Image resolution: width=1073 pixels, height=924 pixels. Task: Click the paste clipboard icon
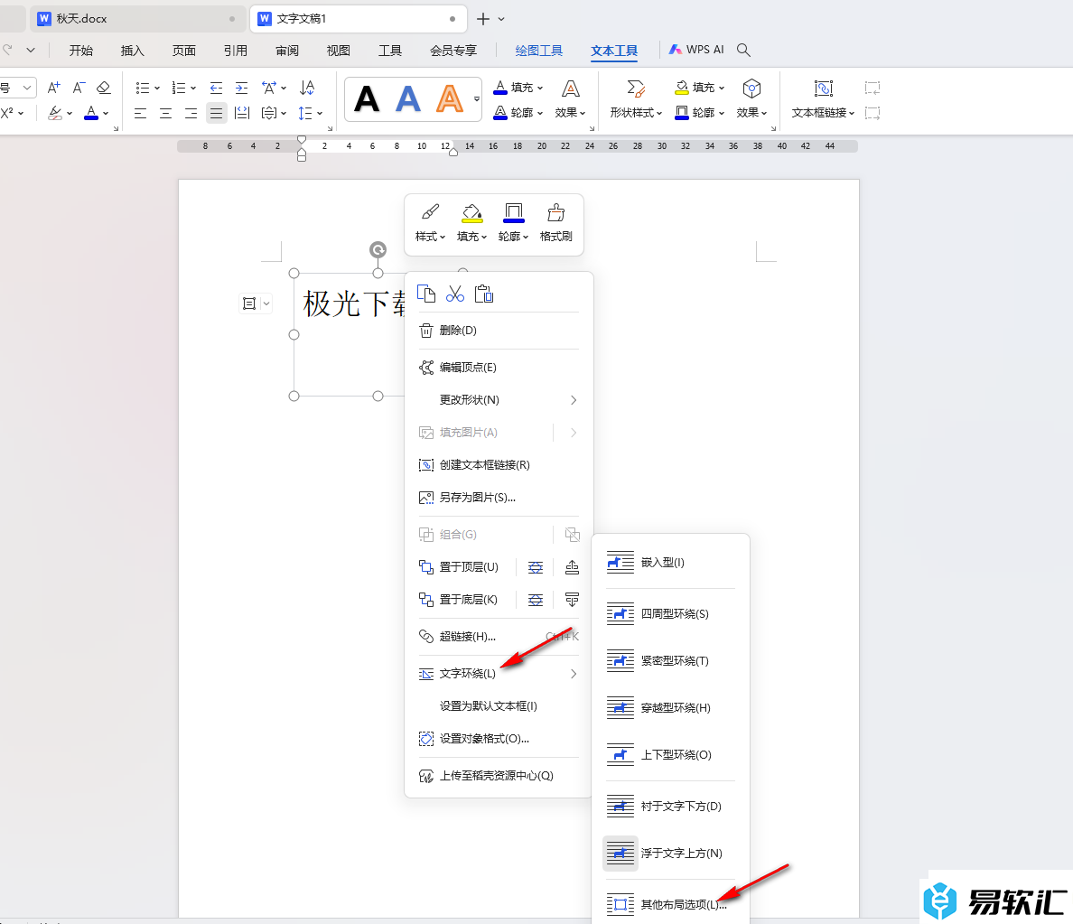pos(484,294)
